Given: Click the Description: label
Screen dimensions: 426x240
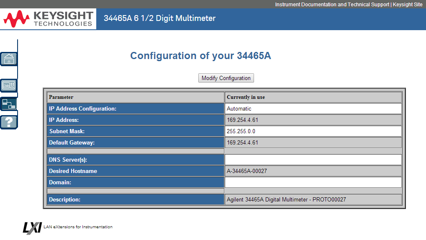Looking at the screenshot, I should point(65,199).
